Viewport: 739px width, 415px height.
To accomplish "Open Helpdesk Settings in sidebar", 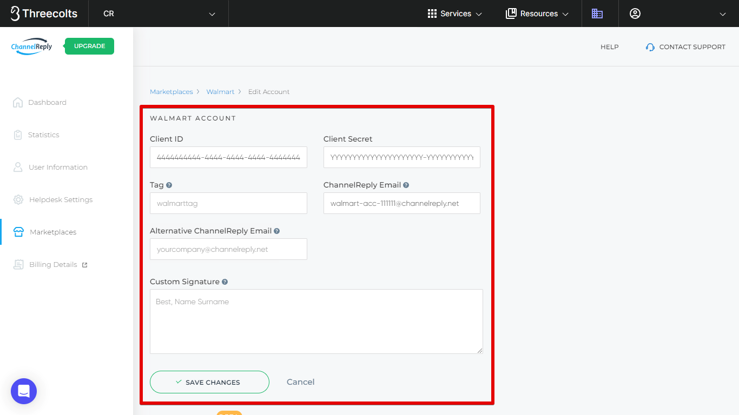I will pyautogui.click(x=61, y=199).
